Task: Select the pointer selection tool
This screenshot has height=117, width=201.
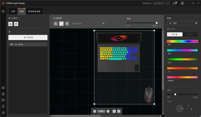Action: [x=56, y=24]
